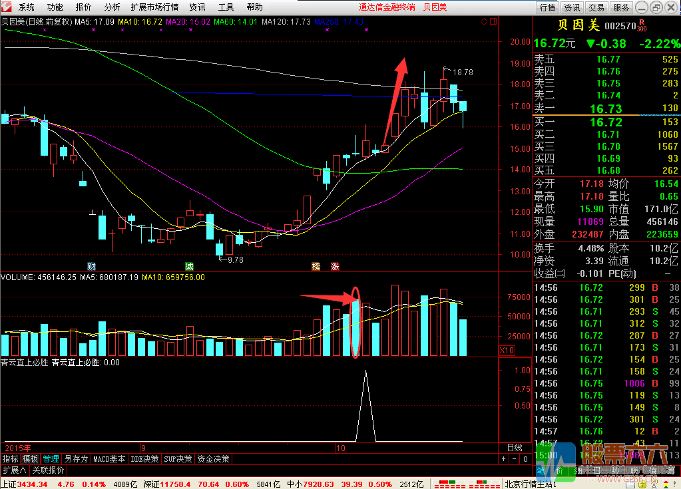681x489 pixels.
Task: Click the 另存为 tab
Action: 76,459
